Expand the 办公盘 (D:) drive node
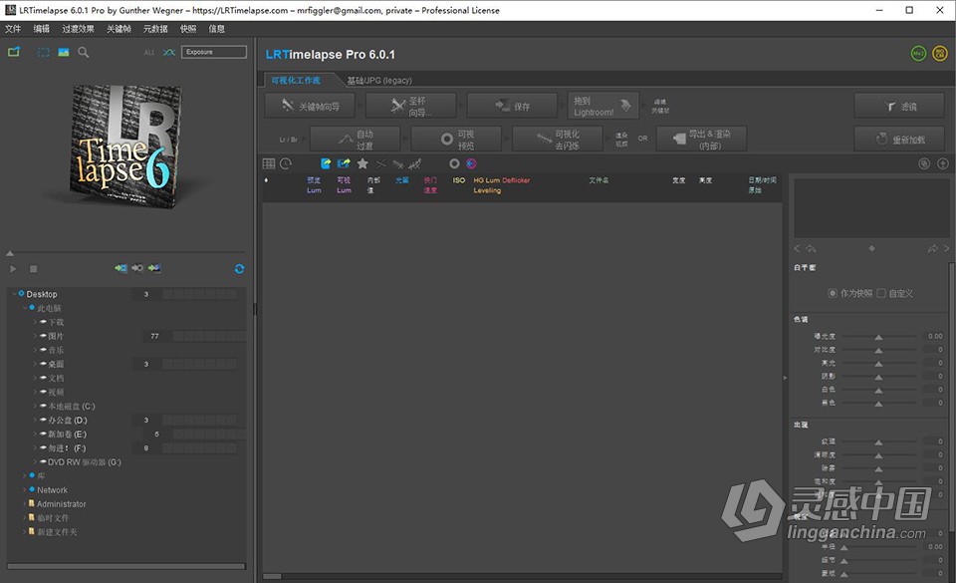 (36, 421)
